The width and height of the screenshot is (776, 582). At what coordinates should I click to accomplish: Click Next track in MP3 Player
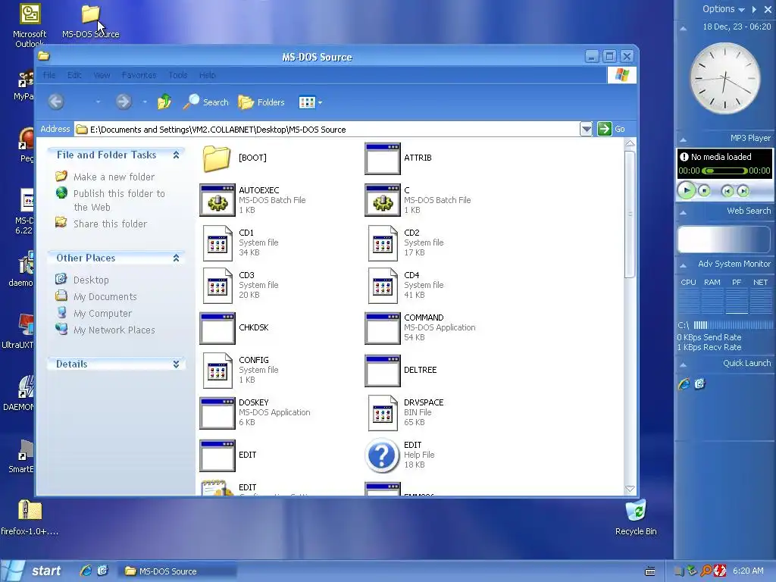(x=743, y=191)
